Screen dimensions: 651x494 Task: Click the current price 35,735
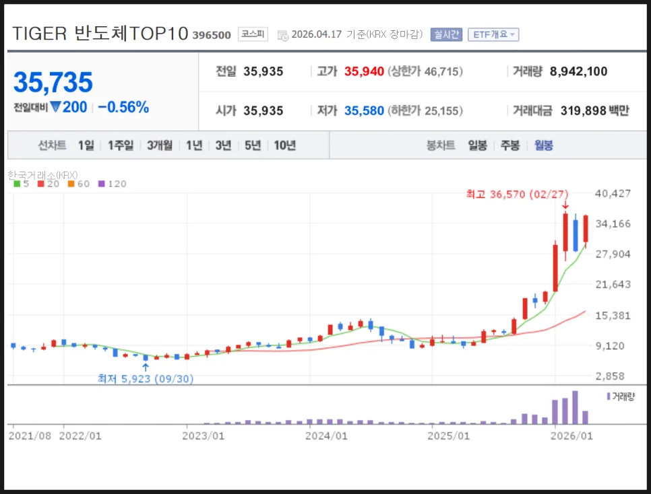(53, 82)
